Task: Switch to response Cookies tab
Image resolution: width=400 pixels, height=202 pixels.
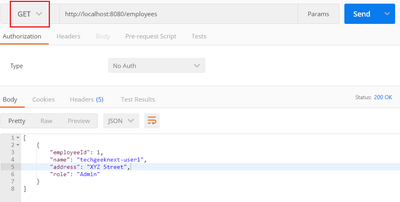Action: coord(43,100)
